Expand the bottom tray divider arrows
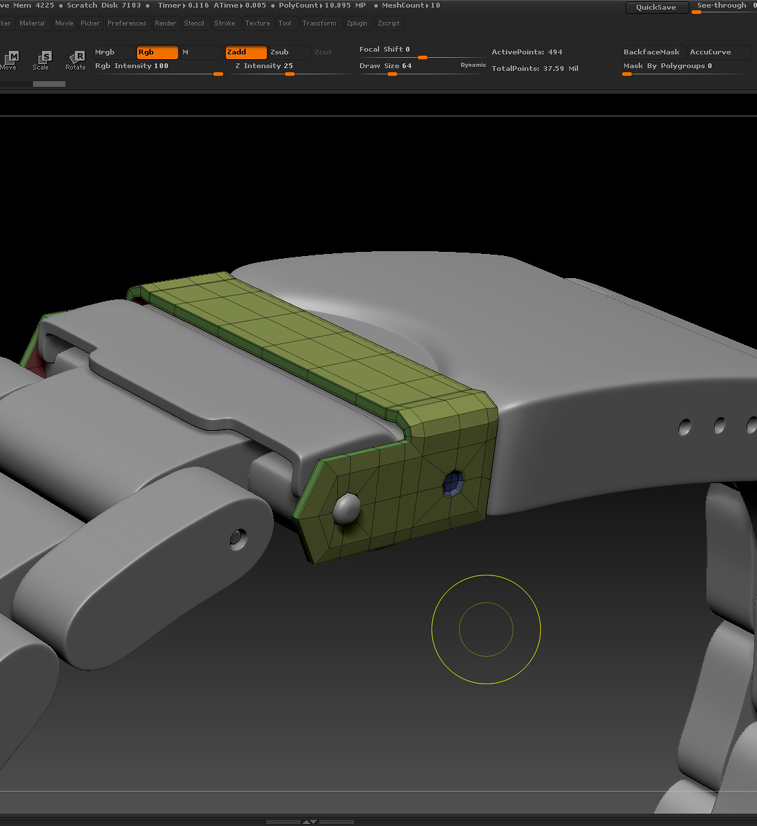Image resolution: width=757 pixels, height=826 pixels. point(310,822)
